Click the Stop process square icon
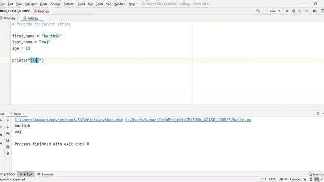The width and height of the screenshot is (324, 182). 306,11
